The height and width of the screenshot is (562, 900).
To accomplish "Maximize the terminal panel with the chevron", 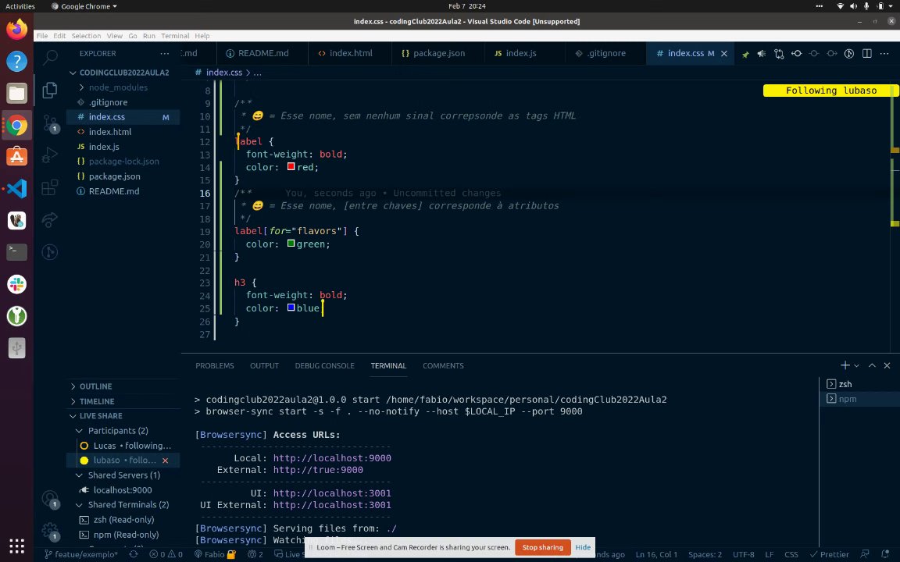I will [x=872, y=365].
